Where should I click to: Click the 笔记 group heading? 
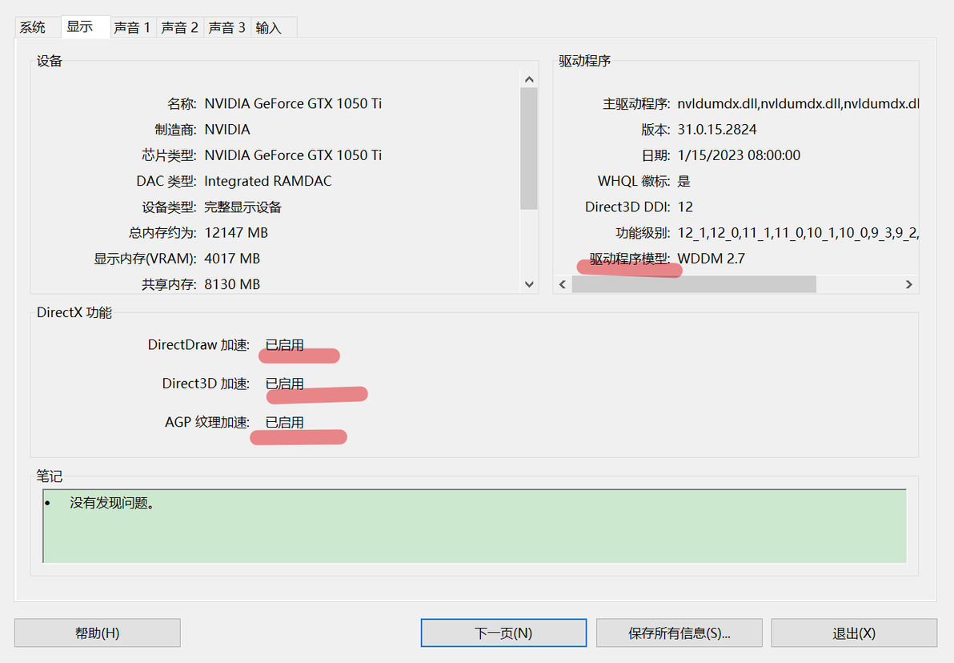click(50, 476)
